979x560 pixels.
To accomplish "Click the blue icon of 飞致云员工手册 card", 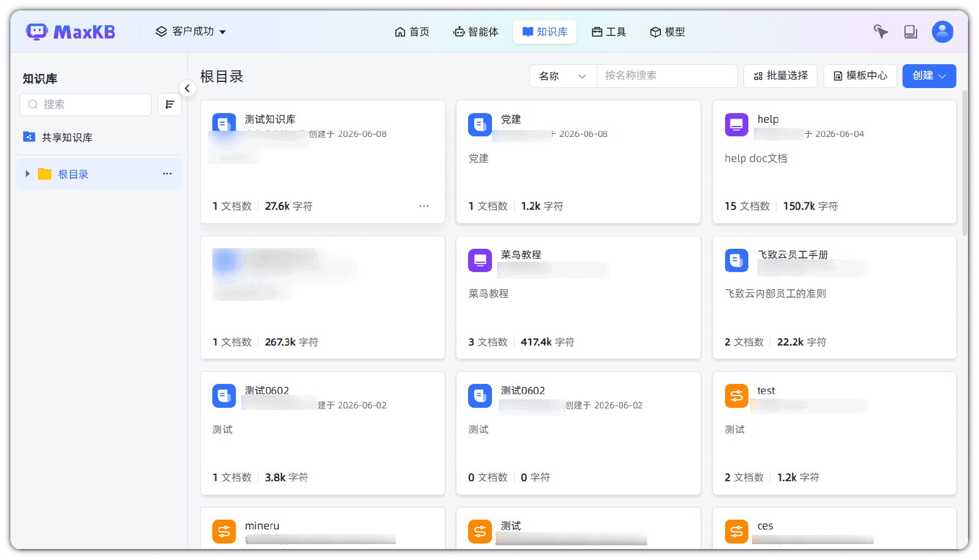I will pos(736,260).
